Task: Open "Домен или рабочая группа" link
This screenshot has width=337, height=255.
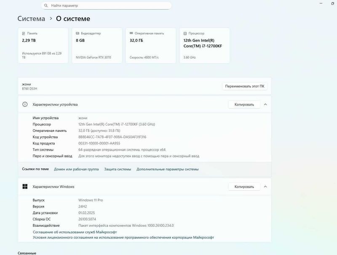Action: (76, 169)
